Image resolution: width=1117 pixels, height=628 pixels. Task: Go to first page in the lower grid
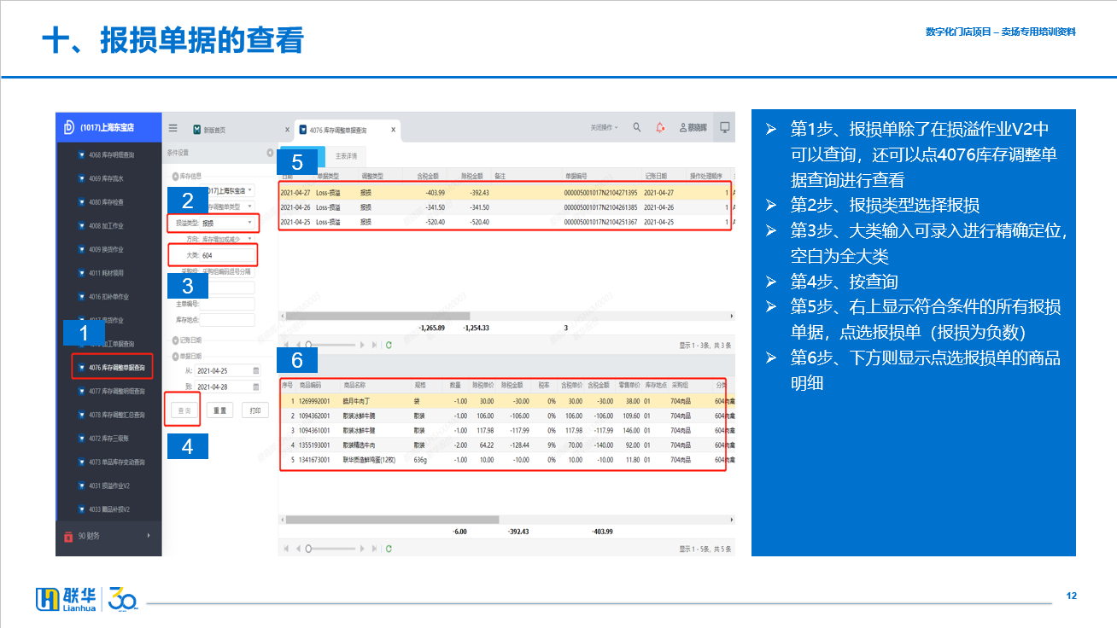(x=287, y=548)
